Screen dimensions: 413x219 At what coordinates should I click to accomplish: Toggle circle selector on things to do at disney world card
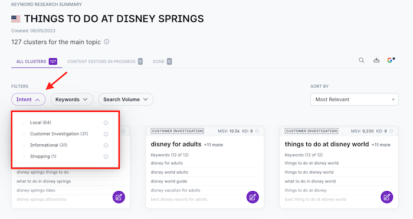pyautogui.click(x=391, y=131)
